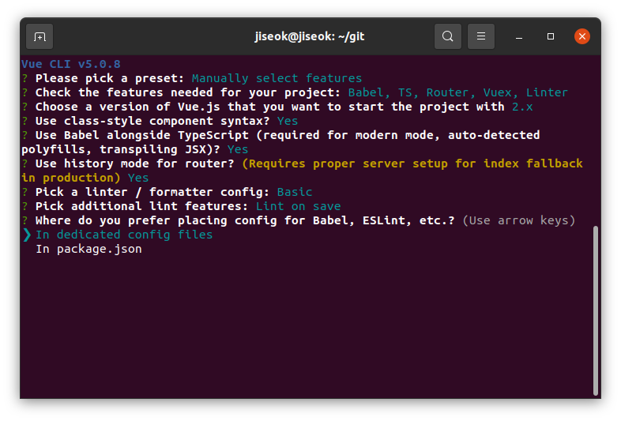
Task: Click the 'Router' feature in the list
Action: pos(447,92)
